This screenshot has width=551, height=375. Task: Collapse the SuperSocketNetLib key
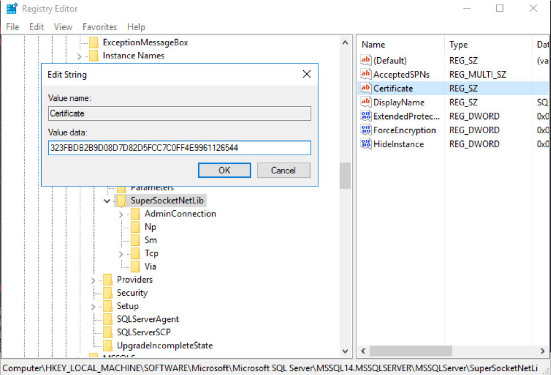pyautogui.click(x=107, y=201)
